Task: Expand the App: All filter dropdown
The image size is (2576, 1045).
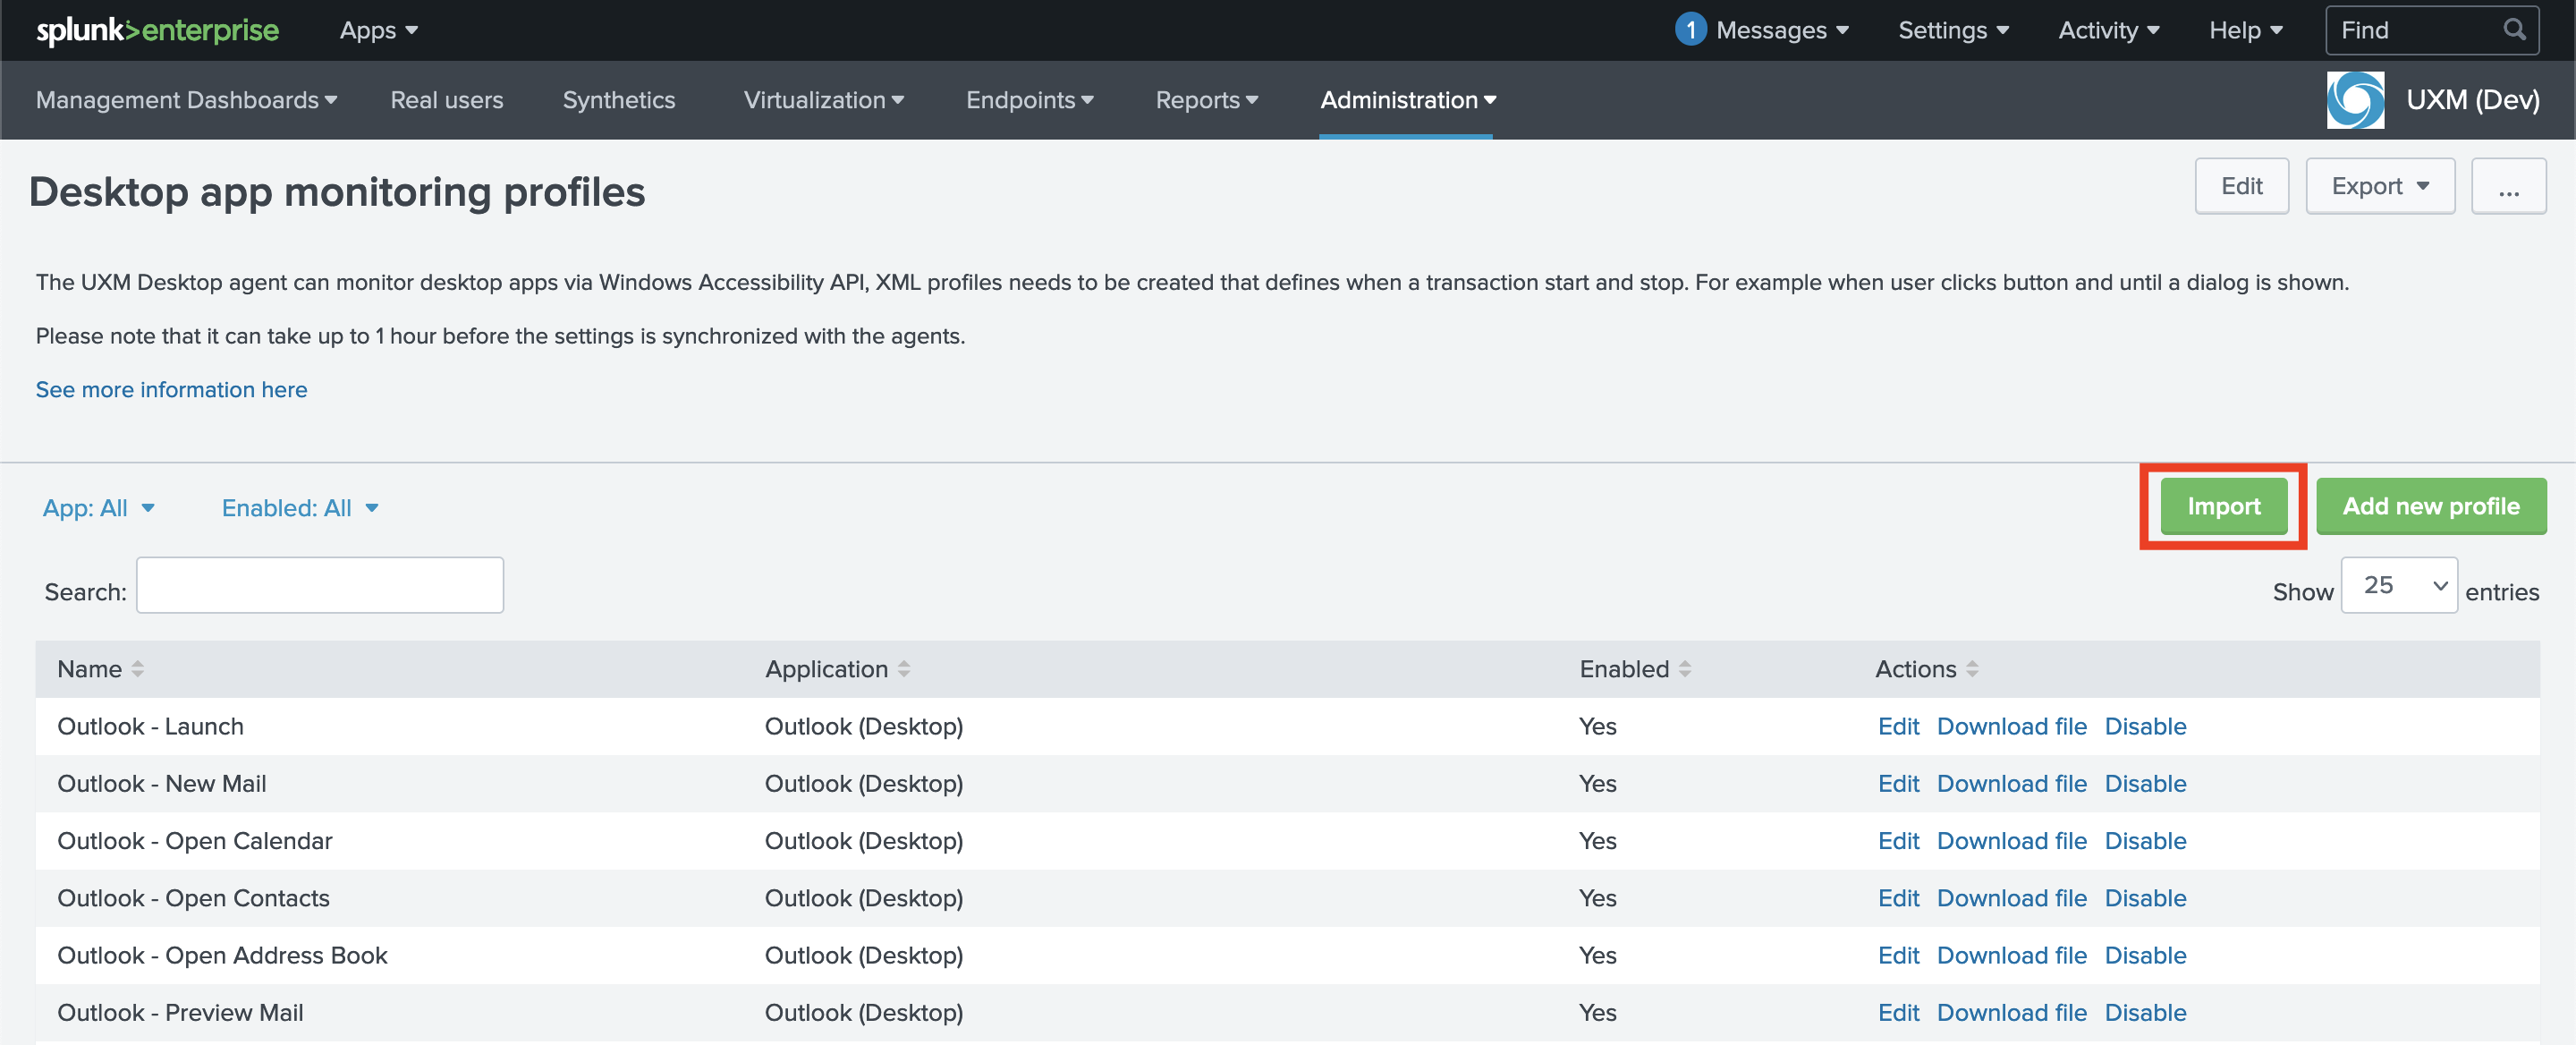Action: click(x=98, y=508)
